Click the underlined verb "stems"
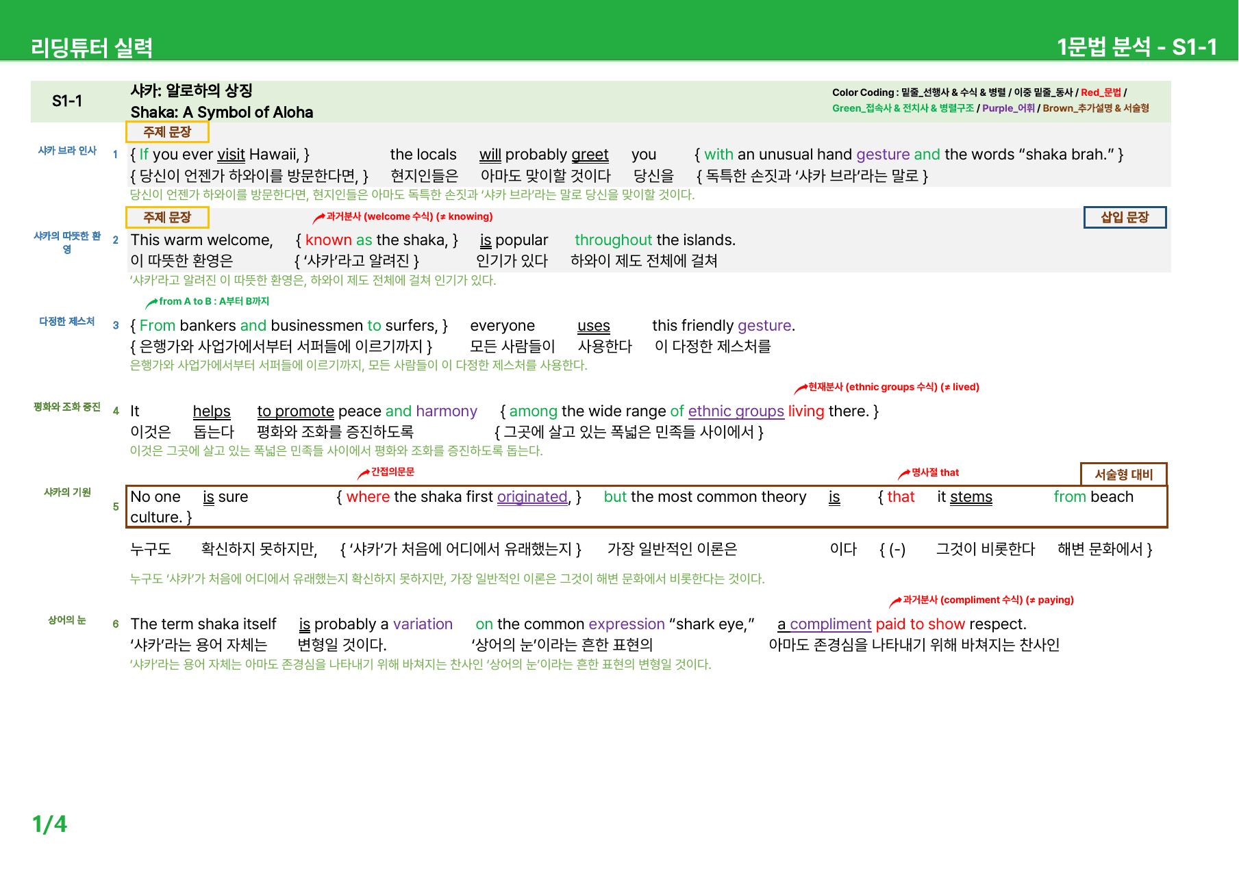1239x875 pixels. click(971, 497)
